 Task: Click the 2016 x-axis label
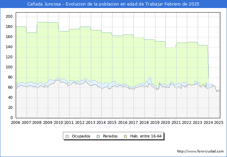point(123,122)
